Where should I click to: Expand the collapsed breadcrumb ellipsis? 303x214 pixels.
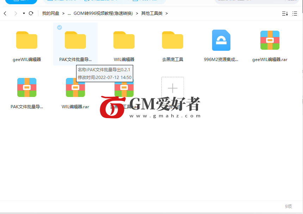pos(69,13)
